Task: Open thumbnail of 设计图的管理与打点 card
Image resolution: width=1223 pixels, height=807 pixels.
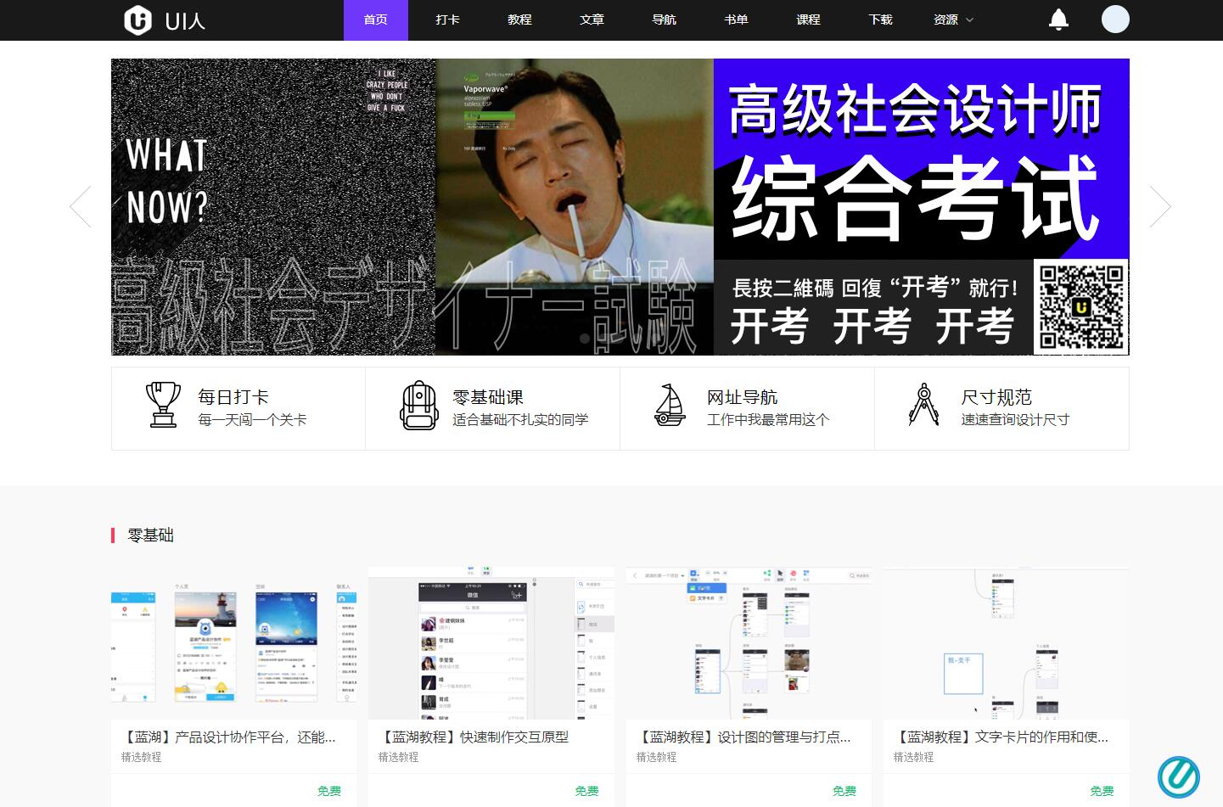Action: [x=749, y=644]
